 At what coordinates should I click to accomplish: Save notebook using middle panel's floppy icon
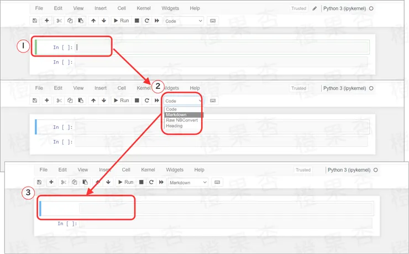coord(35,100)
